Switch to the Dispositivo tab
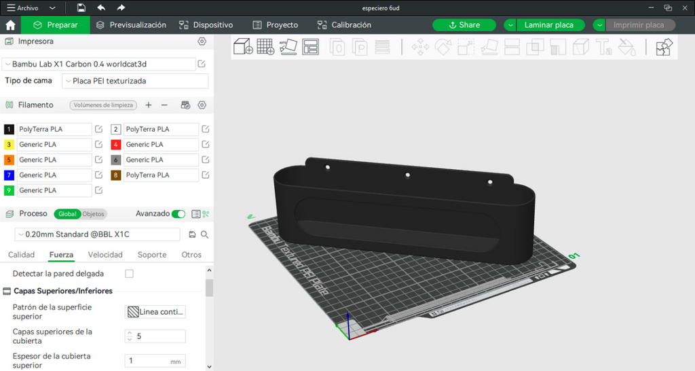The image size is (695, 371). coord(206,25)
